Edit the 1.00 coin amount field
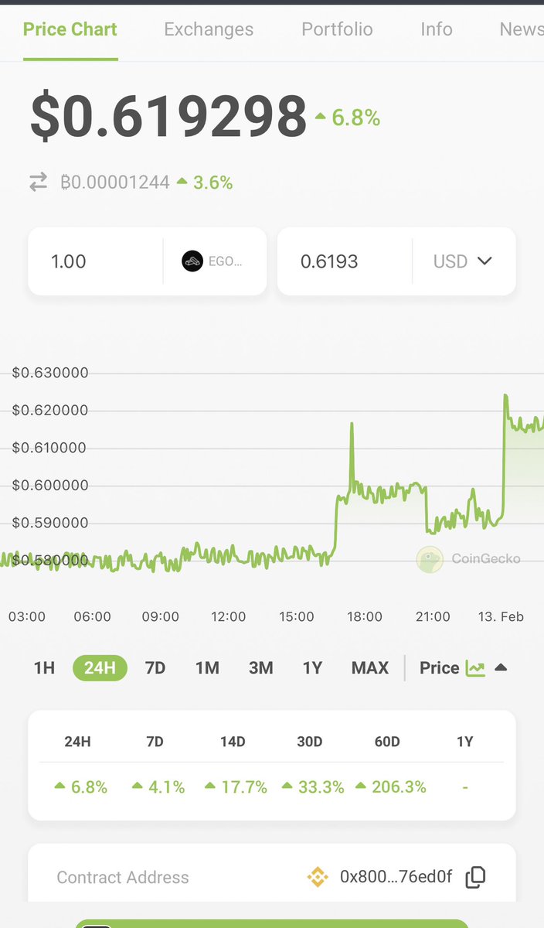This screenshot has width=544, height=928. point(95,261)
